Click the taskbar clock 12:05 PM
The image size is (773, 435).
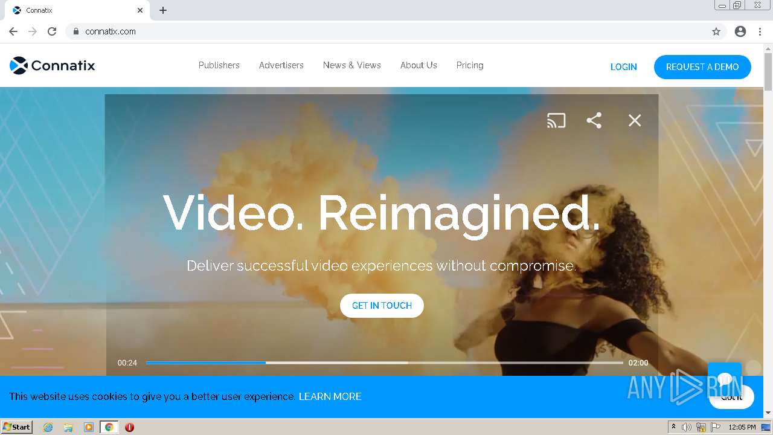click(x=742, y=427)
